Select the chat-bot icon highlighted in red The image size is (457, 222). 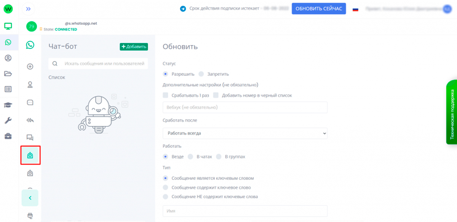(30, 155)
